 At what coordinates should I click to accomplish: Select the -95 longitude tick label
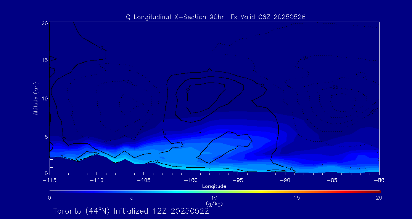[238, 181]
